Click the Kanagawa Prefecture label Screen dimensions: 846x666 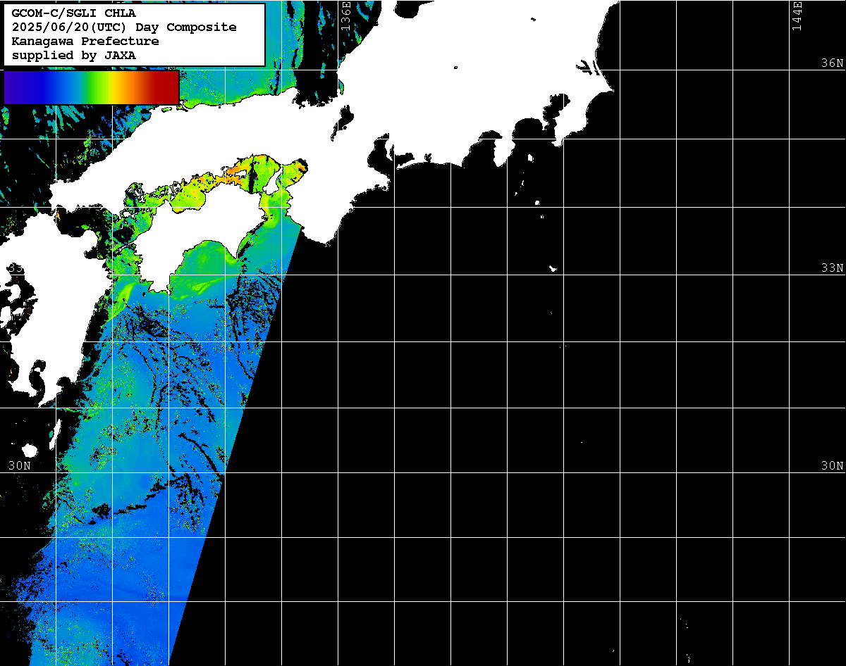(x=85, y=41)
